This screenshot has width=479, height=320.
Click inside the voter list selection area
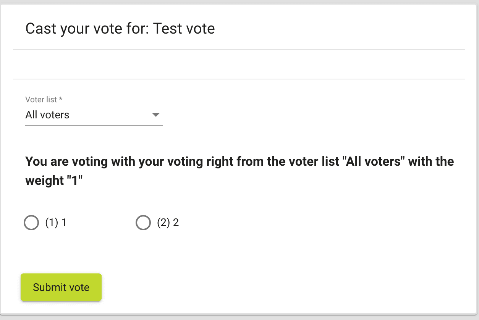(x=94, y=115)
